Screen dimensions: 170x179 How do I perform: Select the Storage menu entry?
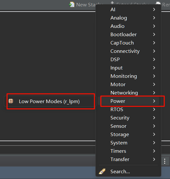click(128, 134)
